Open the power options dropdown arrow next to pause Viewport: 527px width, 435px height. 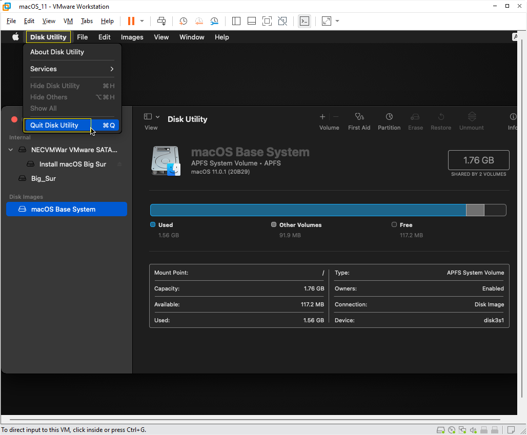click(142, 21)
